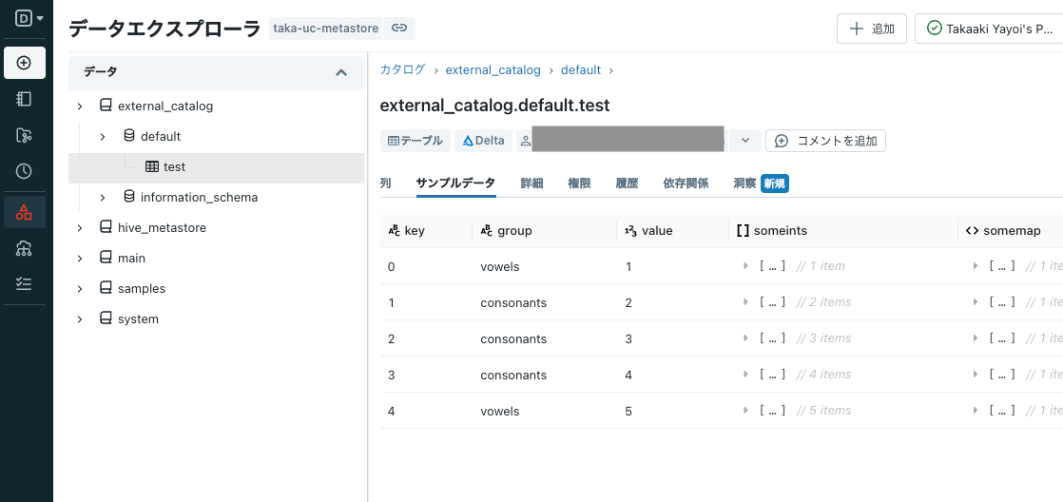Select external_catalog in the data tree
Viewport: 1063px width, 502px height.
tap(165, 106)
